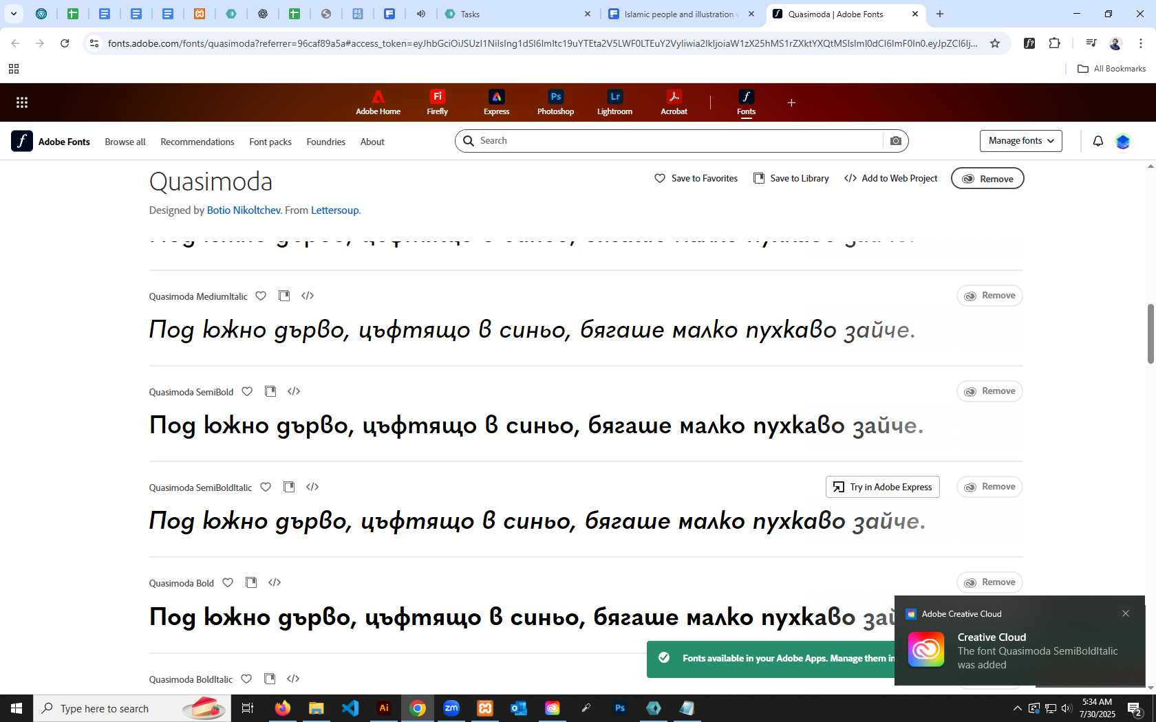Favorite Quasimoda SemiBoldItalic with heart icon
Image resolution: width=1156 pixels, height=722 pixels.
(x=266, y=487)
